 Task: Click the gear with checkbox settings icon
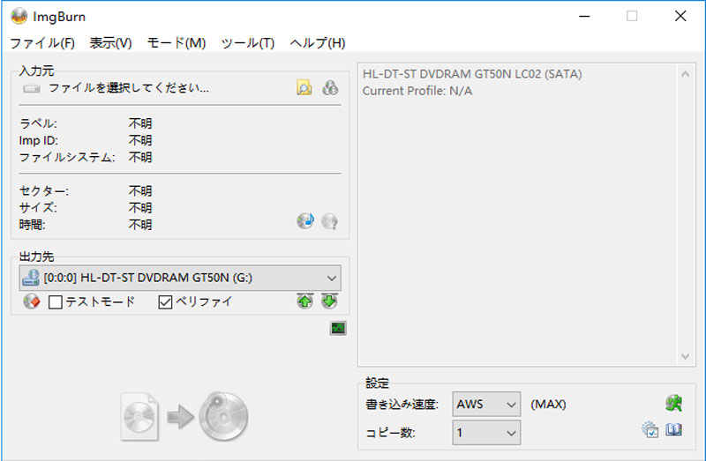[x=650, y=430]
